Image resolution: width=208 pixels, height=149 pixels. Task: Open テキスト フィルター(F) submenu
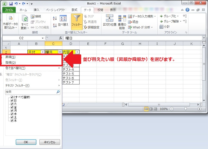(33, 86)
